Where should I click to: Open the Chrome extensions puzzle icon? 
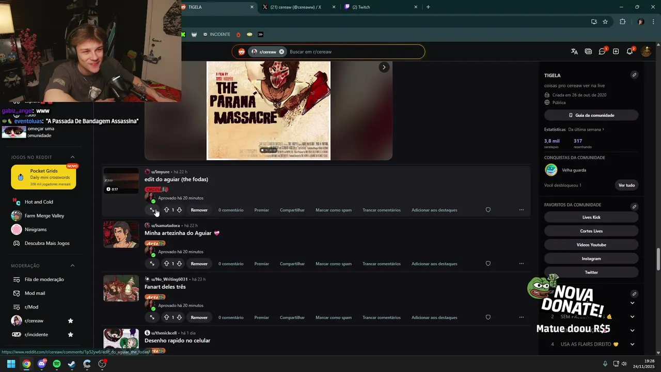[x=622, y=22]
